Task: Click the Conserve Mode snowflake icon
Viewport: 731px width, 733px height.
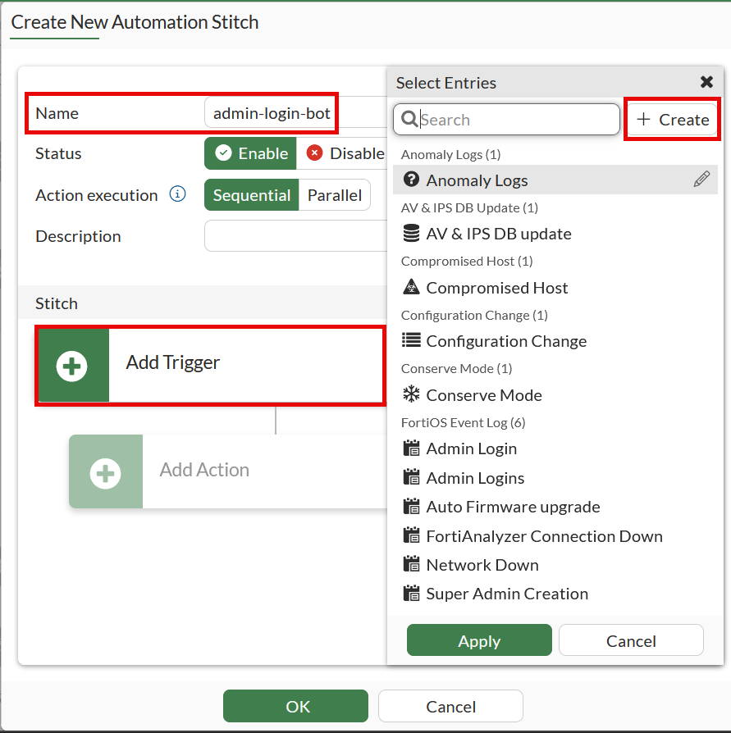Action: point(411,395)
